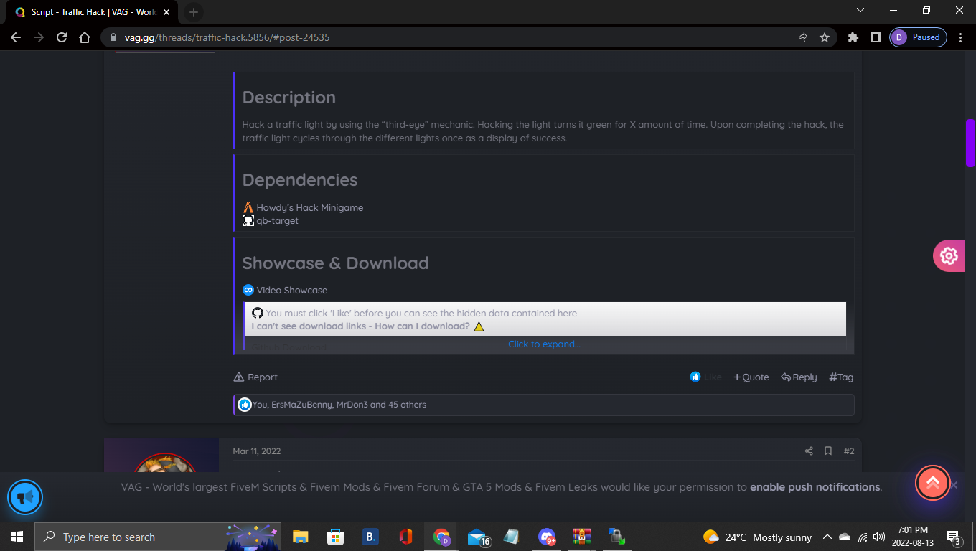The height and width of the screenshot is (551, 976).
Task: Open the weather widget showing 24°C
Action: pyautogui.click(x=757, y=537)
